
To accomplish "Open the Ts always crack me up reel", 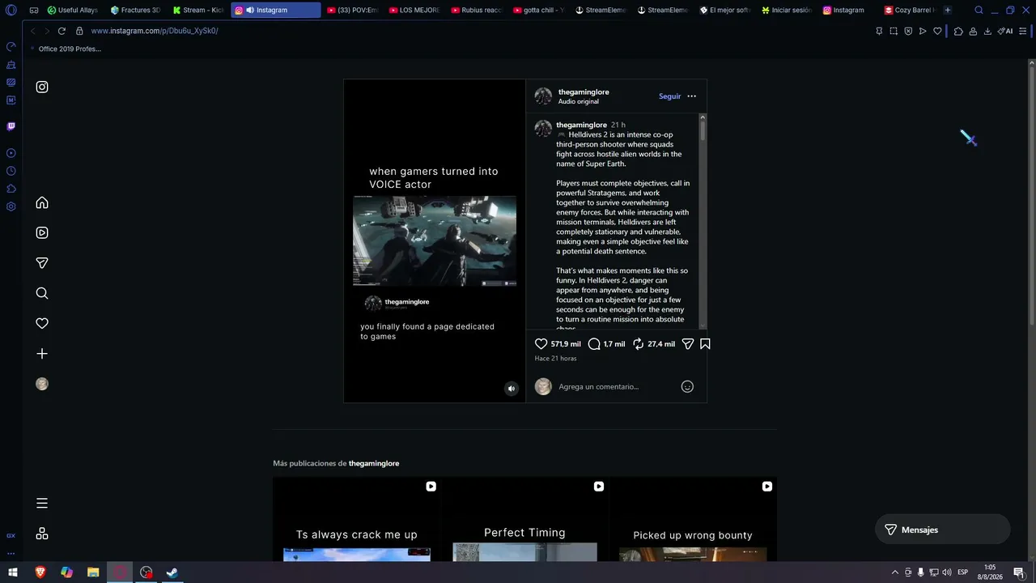I will tap(357, 519).
